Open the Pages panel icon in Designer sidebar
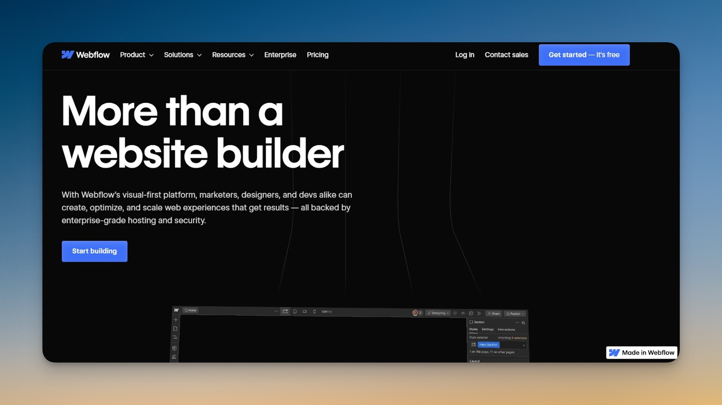 [175, 328]
